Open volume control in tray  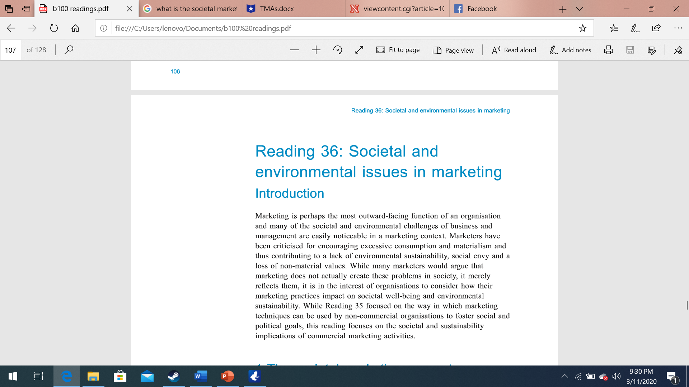click(x=616, y=376)
